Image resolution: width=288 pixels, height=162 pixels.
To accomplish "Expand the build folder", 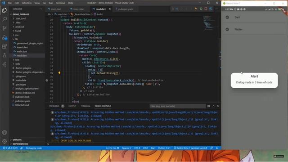I will pyautogui.click(x=18, y=31).
